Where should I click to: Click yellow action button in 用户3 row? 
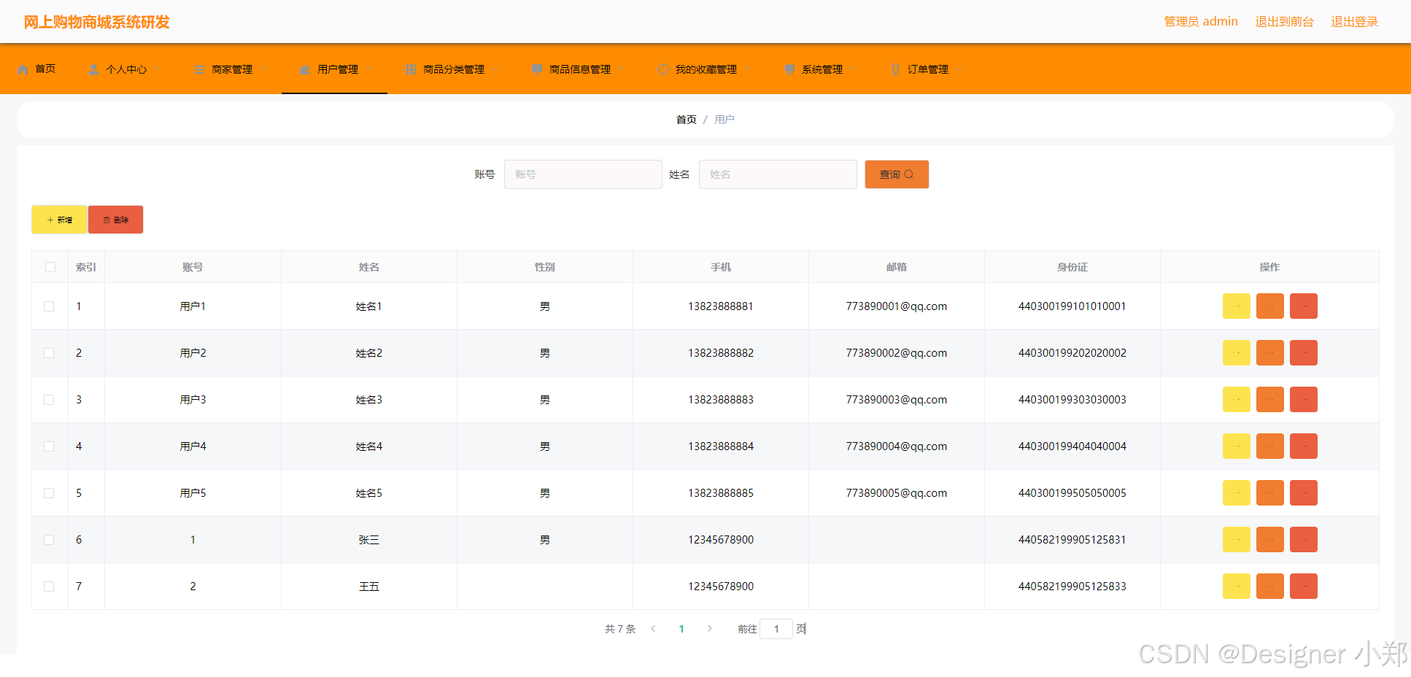click(x=1236, y=400)
